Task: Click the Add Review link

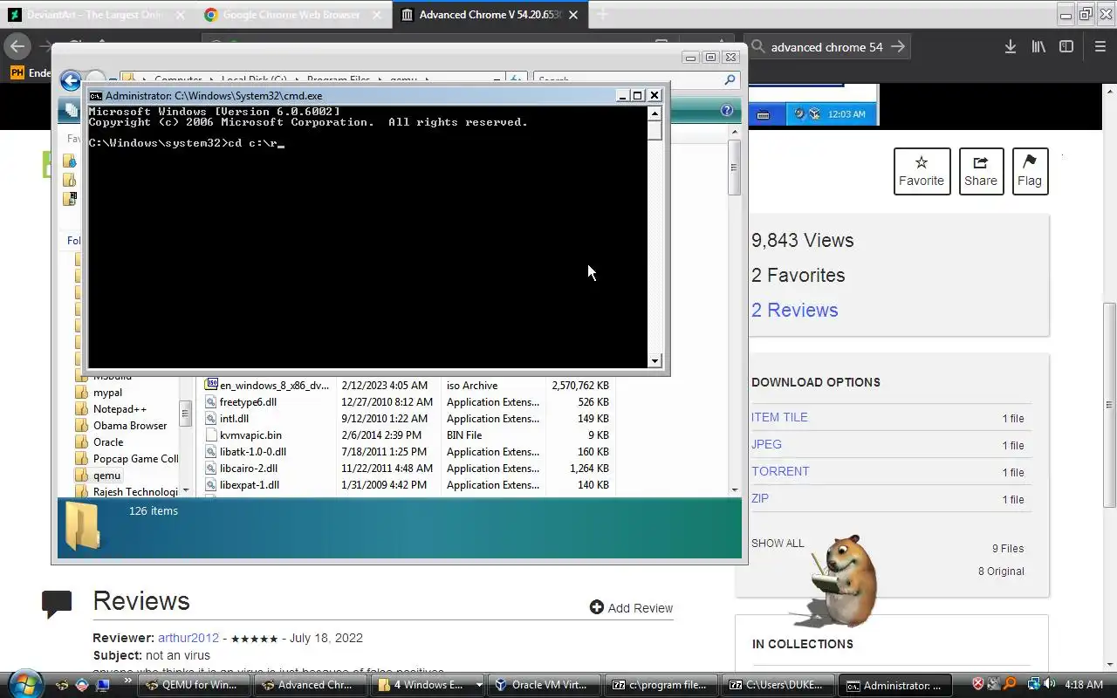Action: [631, 607]
